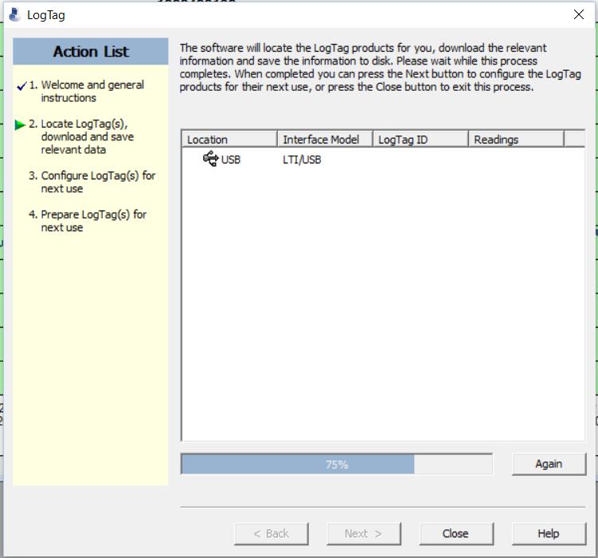Viewport: 598px width, 558px height.
Task: Sort by the LogTag ID column header
Action: click(420, 139)
